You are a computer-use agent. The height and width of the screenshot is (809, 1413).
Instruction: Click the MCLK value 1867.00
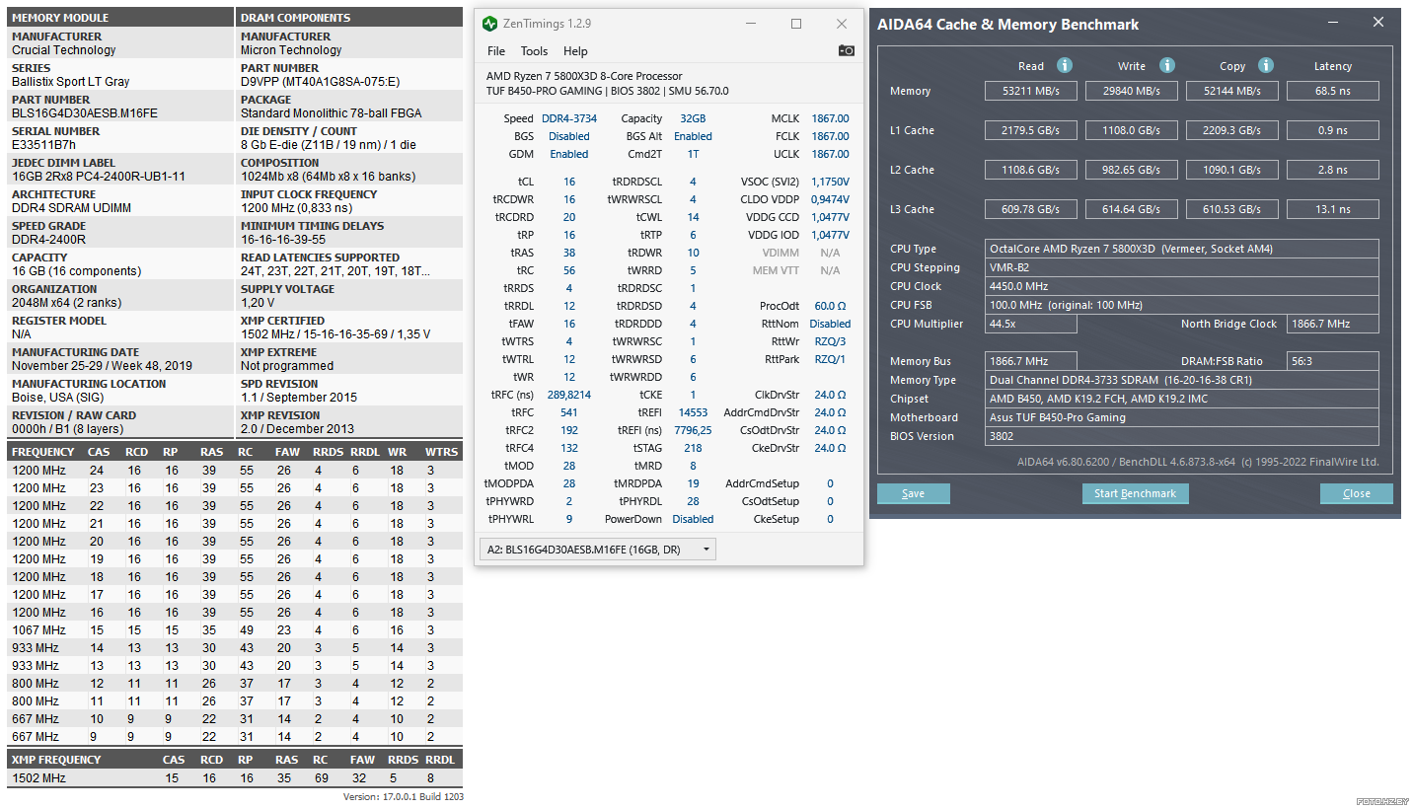click(x=830, y=118)
